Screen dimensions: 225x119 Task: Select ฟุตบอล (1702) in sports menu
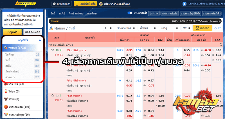point(22,47)
